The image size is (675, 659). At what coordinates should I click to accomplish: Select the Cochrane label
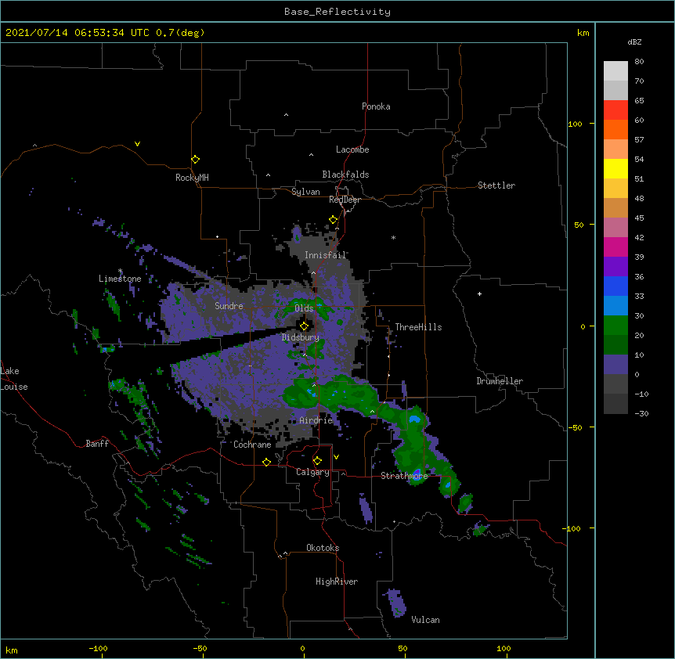coord(252,445)
